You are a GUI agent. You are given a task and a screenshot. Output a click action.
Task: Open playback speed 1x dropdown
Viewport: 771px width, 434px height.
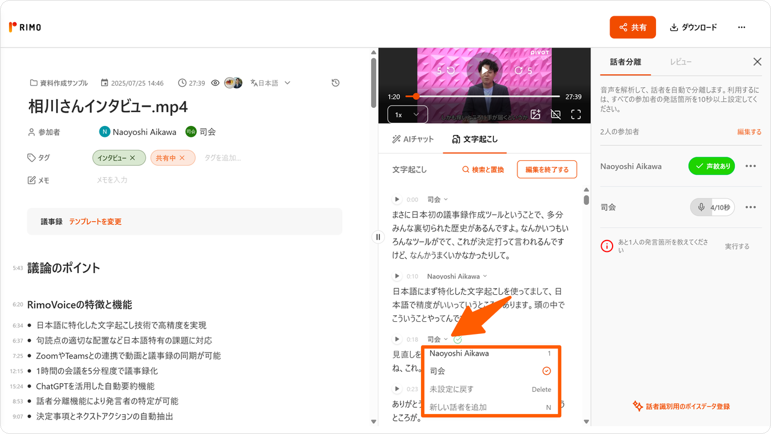[x=407, y=115]
